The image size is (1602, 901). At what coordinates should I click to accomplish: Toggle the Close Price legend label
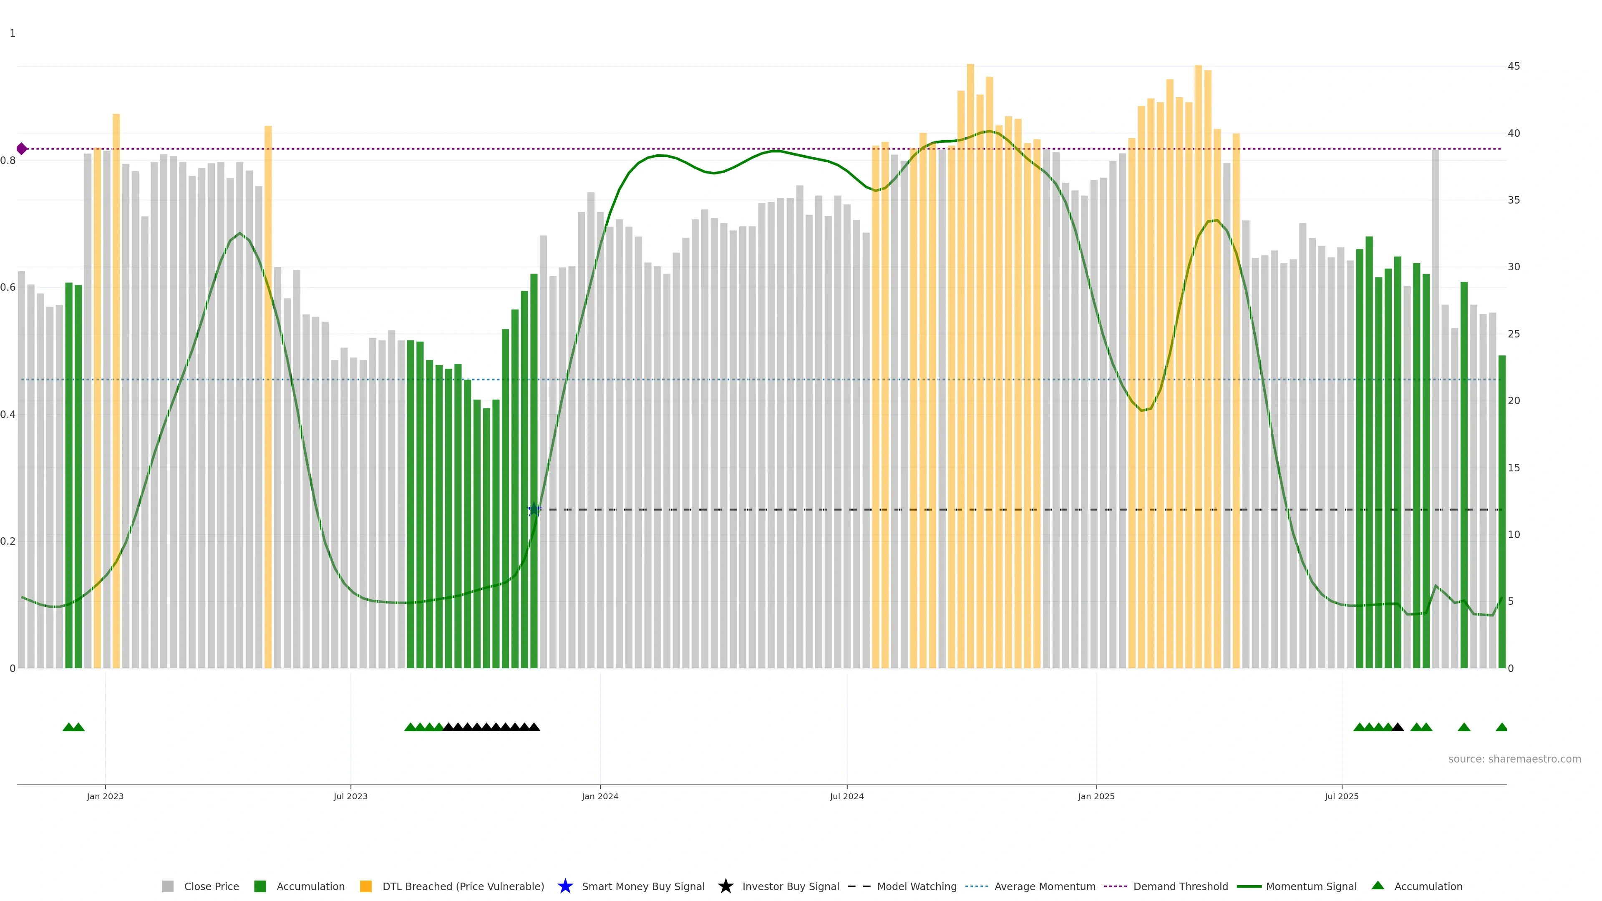click(212, 886)
